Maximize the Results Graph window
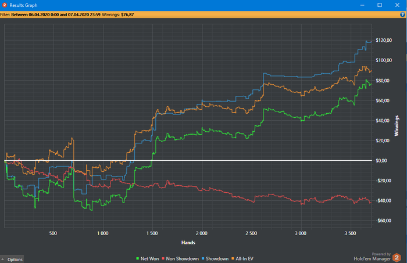This screenshot has height=263, width=407. click(380, 5)
